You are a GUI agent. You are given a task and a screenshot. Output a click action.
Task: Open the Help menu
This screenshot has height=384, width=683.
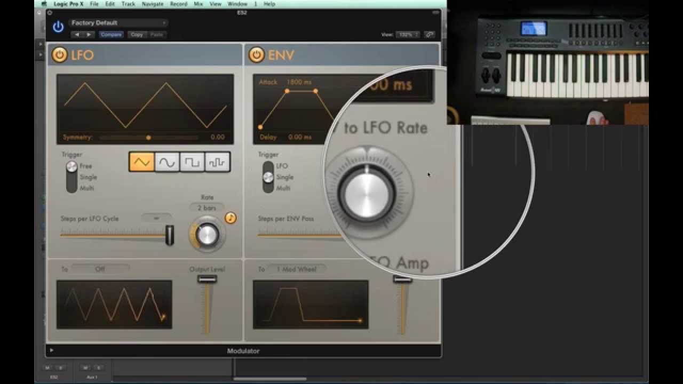[269, 4]
